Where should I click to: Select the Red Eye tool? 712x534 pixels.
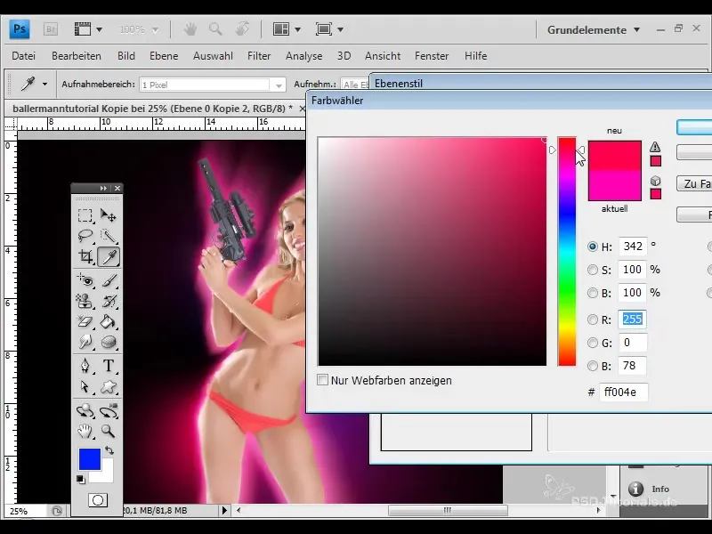[x=85, y=280]
